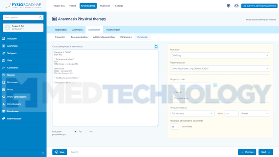The image size is (279, 157).
Task: Open the chat monitor icon in header
Action: [x=228, y=6]
